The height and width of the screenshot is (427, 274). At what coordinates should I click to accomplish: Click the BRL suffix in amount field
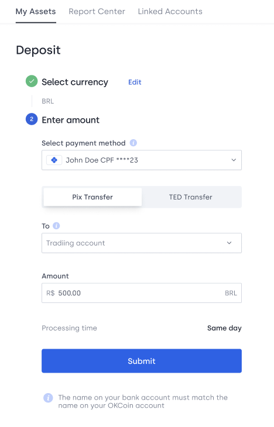[x=231, y=293]
